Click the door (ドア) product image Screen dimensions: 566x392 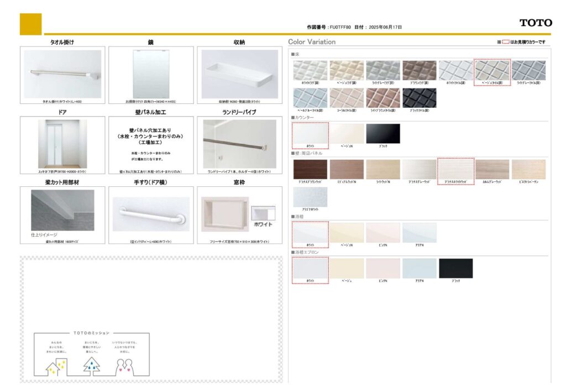(x=62, y=144)
